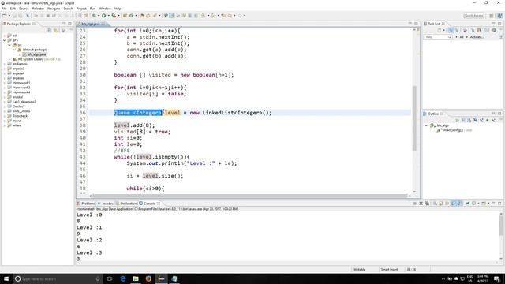Click the Activate... link in Task List
The image size is (505, 284).
(477, 37)
